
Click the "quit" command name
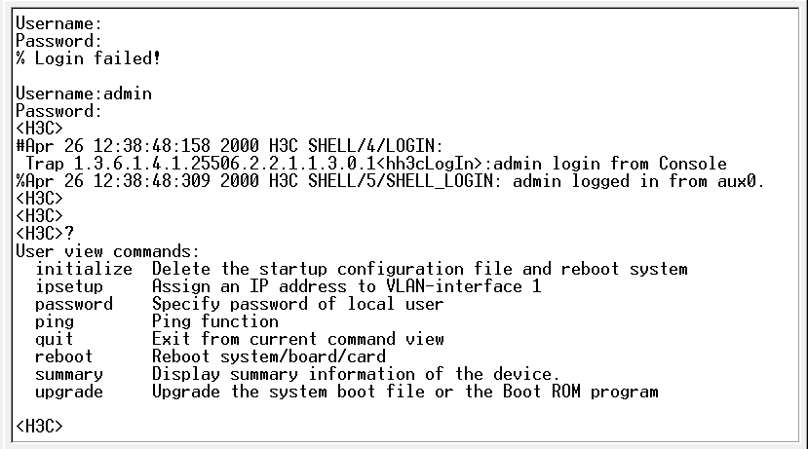(x=55, y=339)
